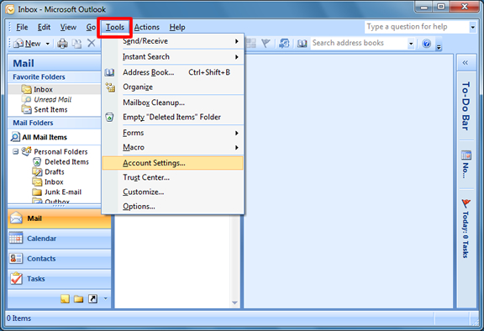The width and height of the screenshot is (484, 331).
Task: Select Junk E-mail folder in tree
Action: tap(57, 192)
